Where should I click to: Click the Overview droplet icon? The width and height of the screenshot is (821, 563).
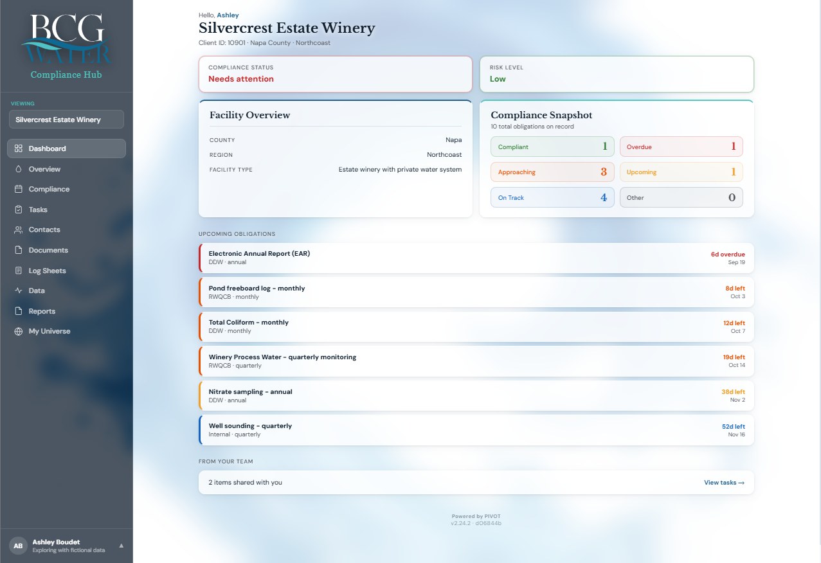point(18,169)
